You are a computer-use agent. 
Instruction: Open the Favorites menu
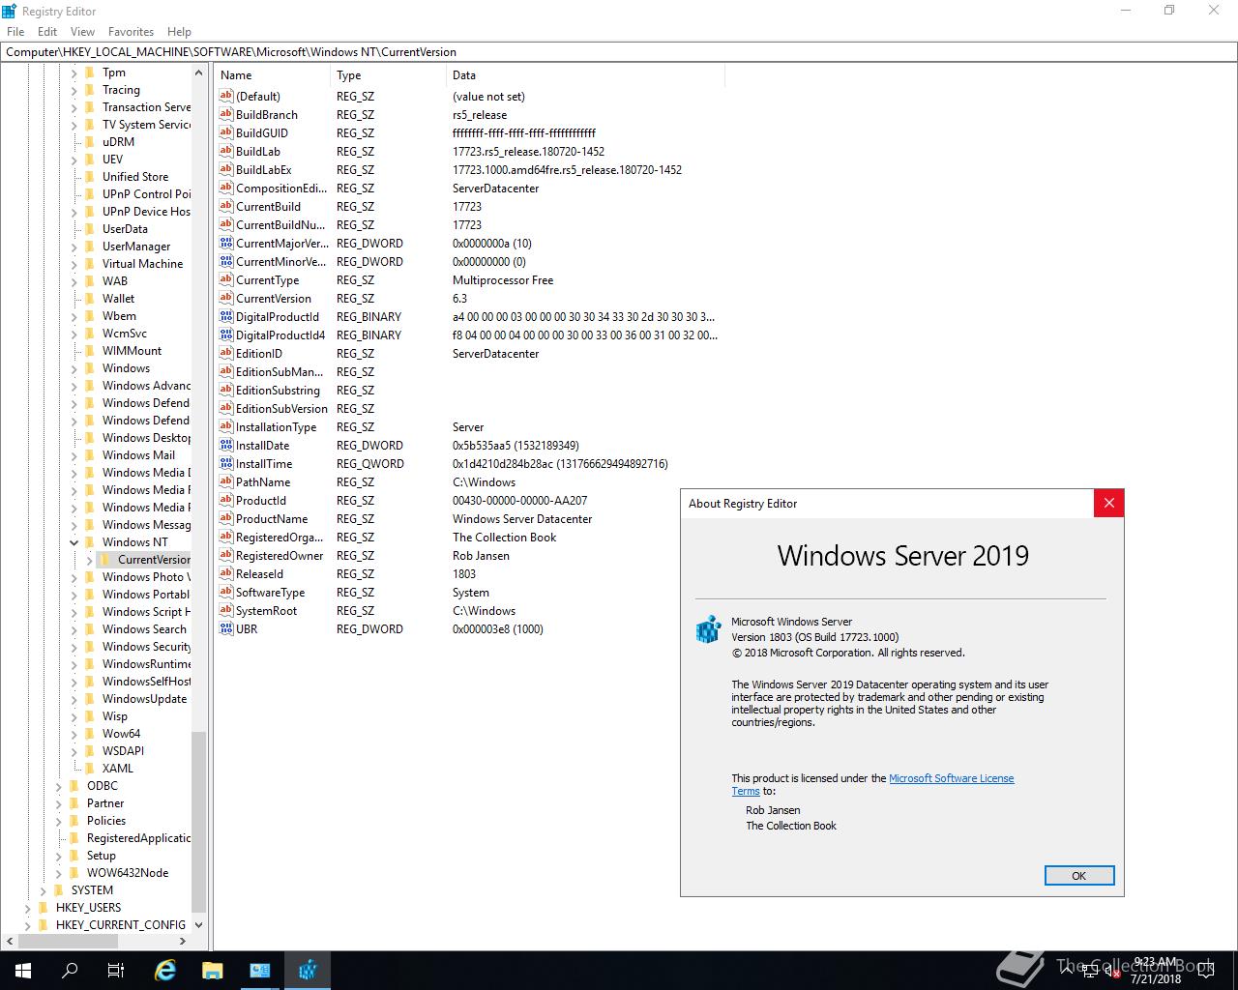pos(131,31)
